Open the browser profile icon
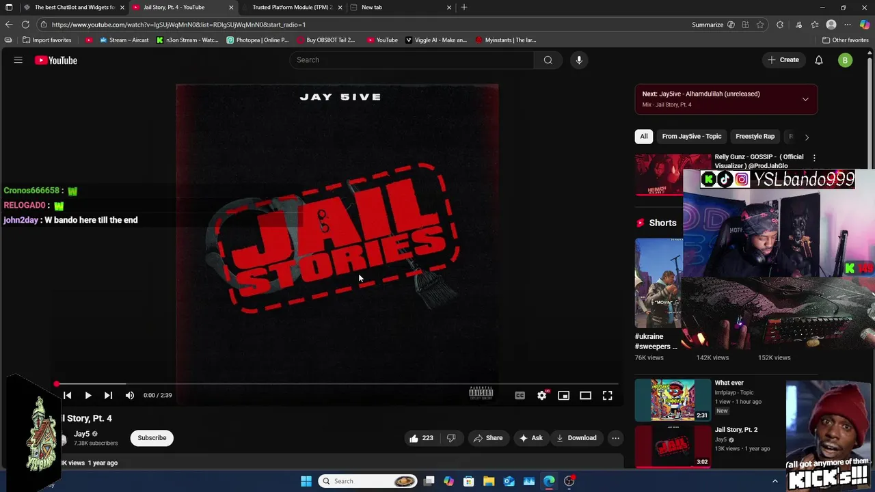Screen dimensions: 875x492 (x=831, y=25)
